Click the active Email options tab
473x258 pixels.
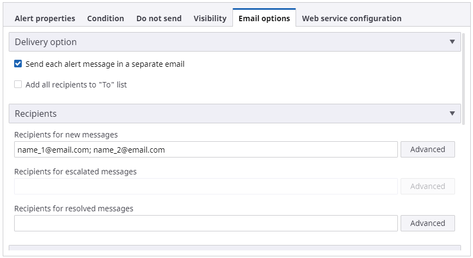[264, 18]
